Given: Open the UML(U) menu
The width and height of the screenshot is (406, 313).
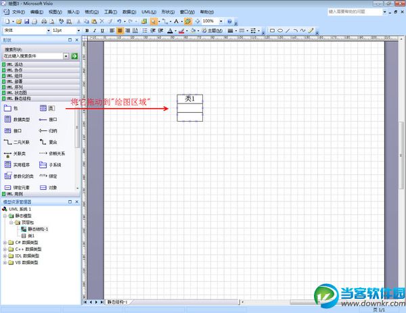Looking at the screenshot, I should click(x=149, y=12).
